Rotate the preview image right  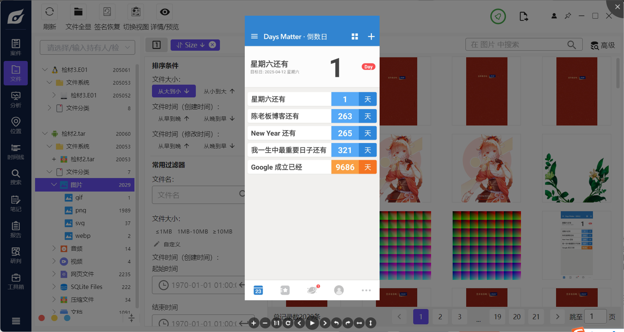348,323
